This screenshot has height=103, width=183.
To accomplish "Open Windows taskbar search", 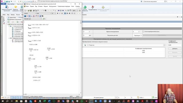I will coord(7,101).
